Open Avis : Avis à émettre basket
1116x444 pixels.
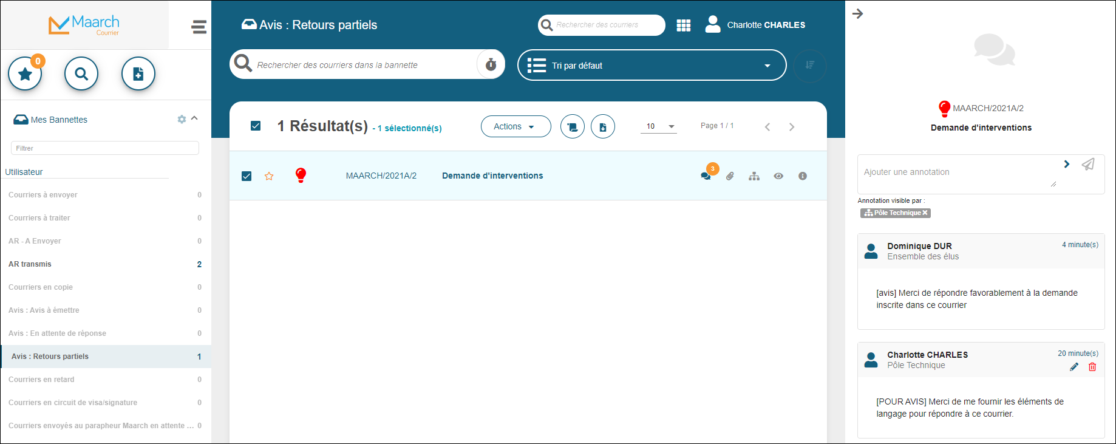click(106, 310)
